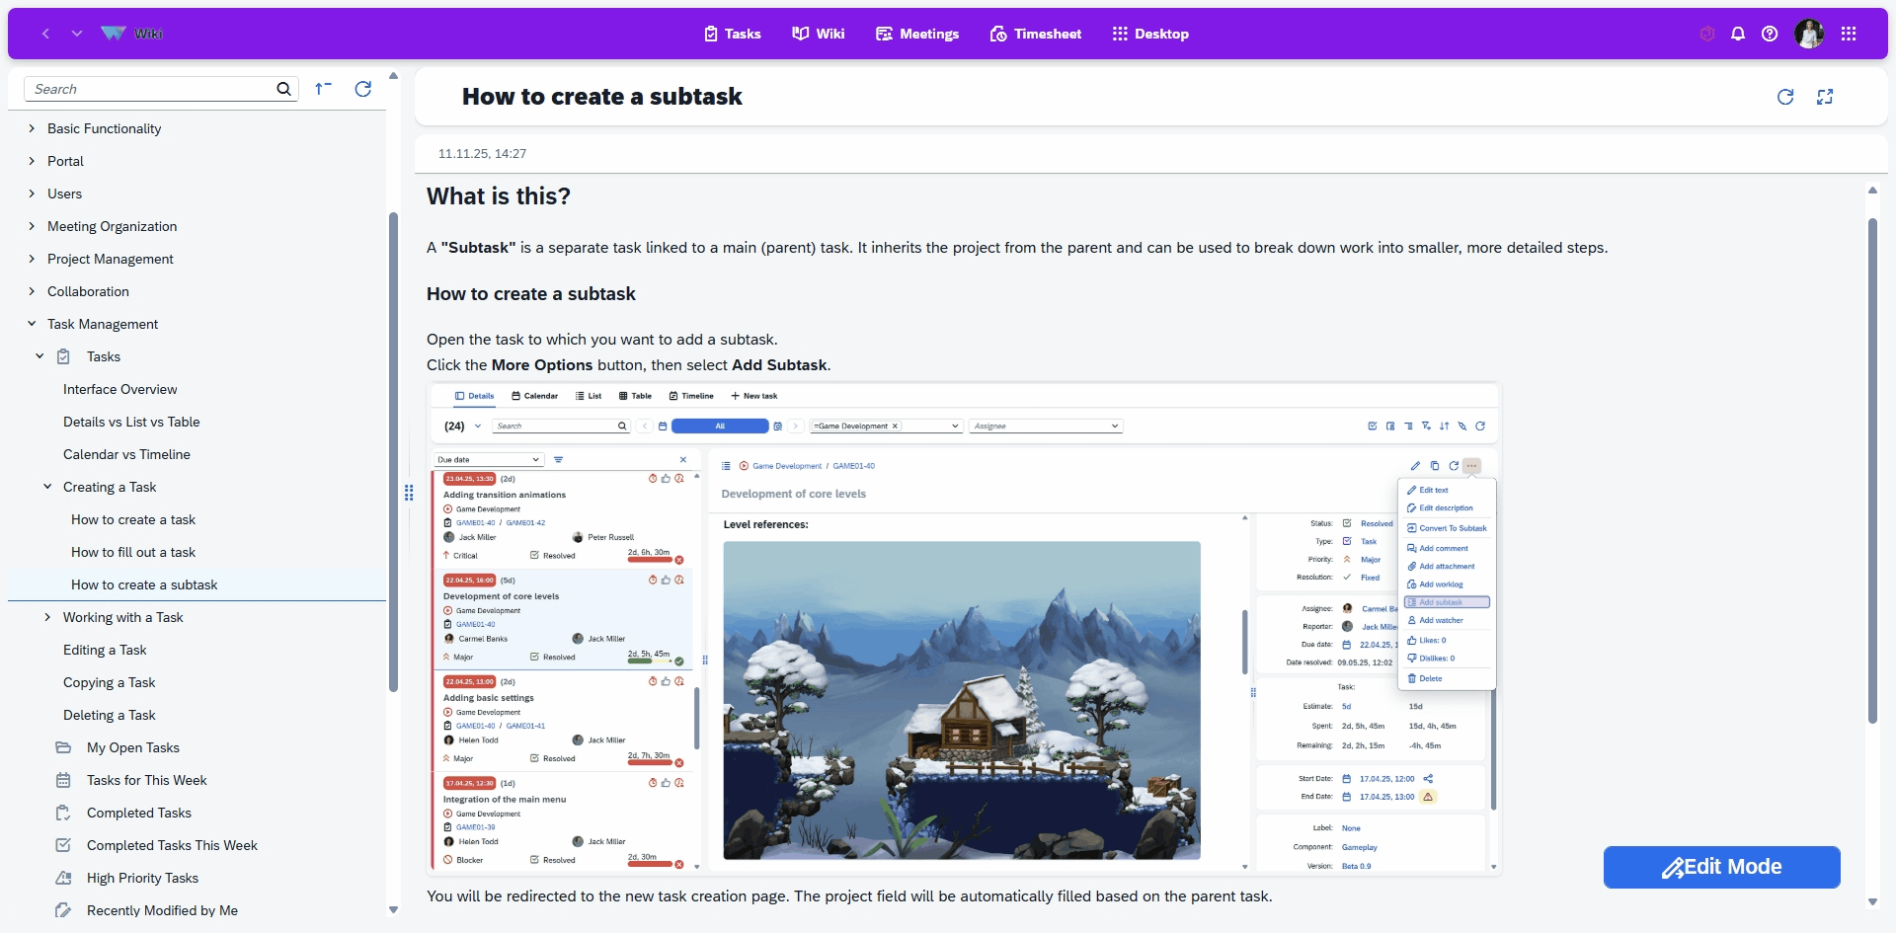Click the sidebar sort order icon
The image size is (1896, 933).
click(x=323, y=89)
